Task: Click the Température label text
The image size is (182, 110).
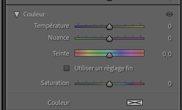Action: [x=52, y=26]
